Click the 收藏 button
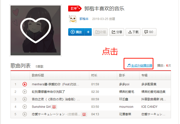The width and height of the screenshot is (180, 124). [100, 32]
